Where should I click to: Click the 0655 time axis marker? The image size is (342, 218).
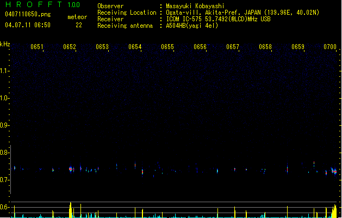point(167,47)
